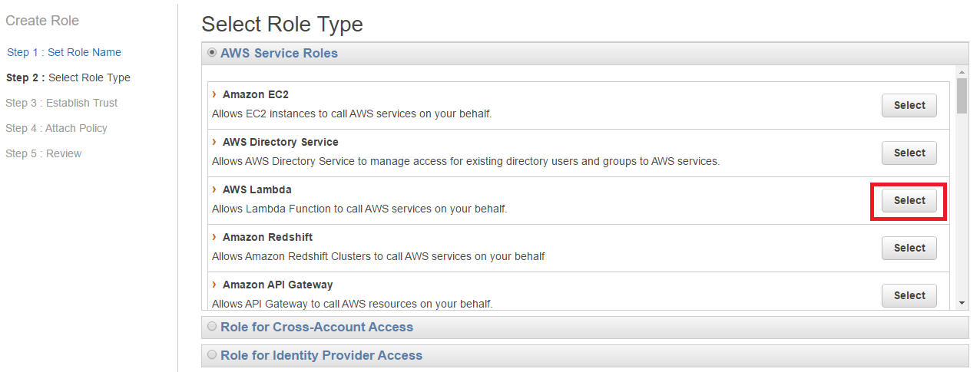Click Select button for Amazon Redshift
Screen dimensions: 980x372
coord(909,249)
